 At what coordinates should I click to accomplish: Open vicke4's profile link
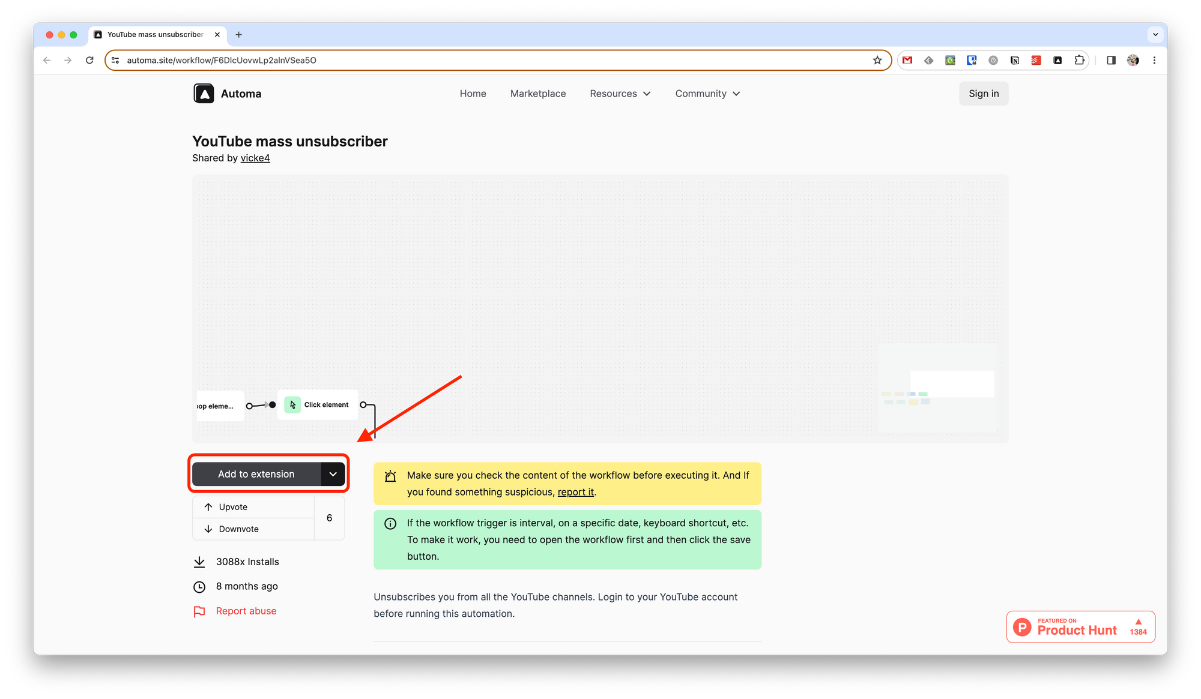point(255,158)
